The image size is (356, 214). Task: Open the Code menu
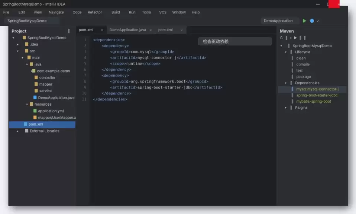[77, 12]
